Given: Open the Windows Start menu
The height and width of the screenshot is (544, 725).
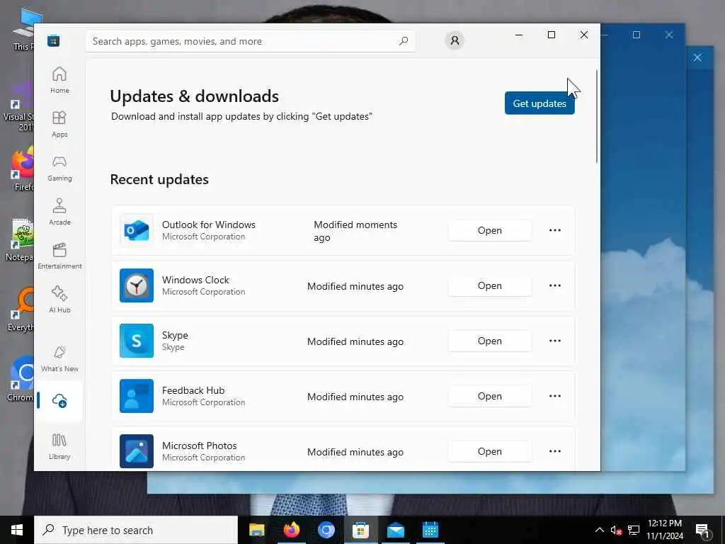Looking at the screenshot, I should tap(17, 530).
